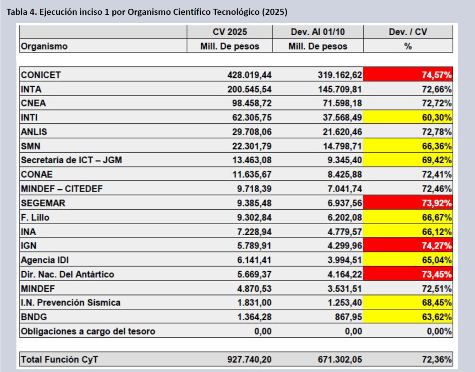Click the "CV 2025" column header

click(x=229, y=32)
